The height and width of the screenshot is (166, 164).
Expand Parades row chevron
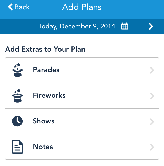point(152,70)
